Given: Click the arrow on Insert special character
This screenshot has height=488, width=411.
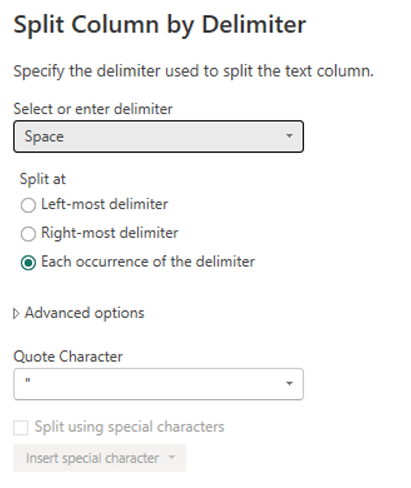Looking at the screenshot, I should (172, 457).
